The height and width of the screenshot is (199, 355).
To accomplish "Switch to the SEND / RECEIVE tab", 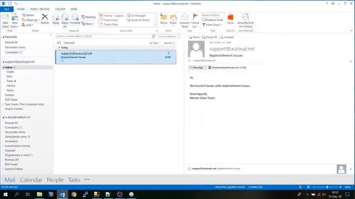I will pos(40,9).
